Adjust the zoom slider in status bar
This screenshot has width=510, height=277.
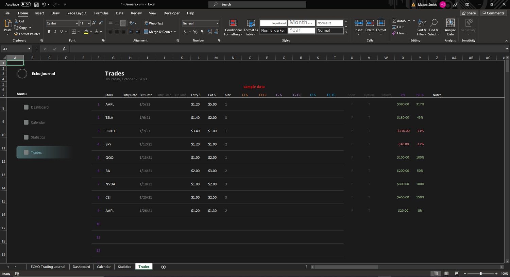coord(481,274)
